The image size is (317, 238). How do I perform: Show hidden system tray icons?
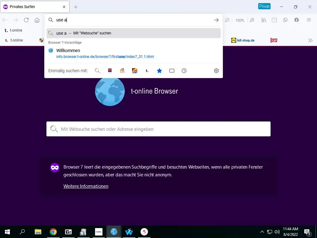[x=262, y=232]
